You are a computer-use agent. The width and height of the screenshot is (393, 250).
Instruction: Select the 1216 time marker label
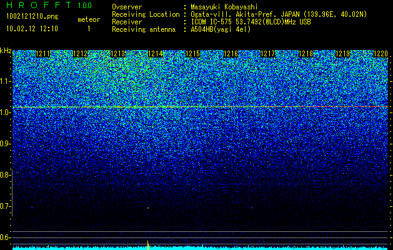[231, 54]
